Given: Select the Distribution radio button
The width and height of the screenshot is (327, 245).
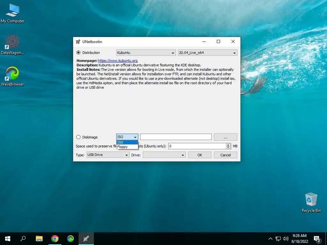Looking at the screenshot, I should [x=79, y=53].
